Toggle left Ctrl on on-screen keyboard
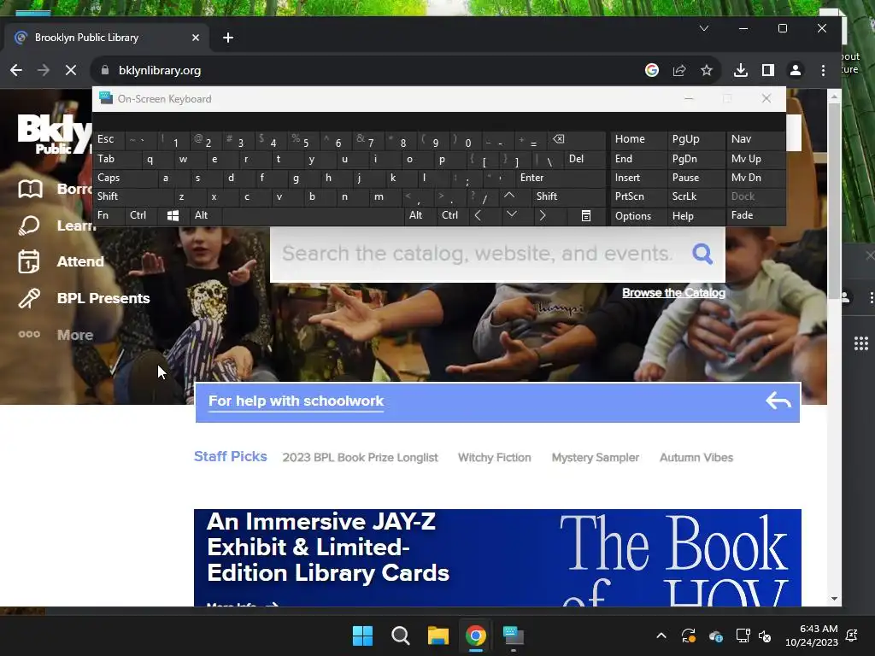875x656 pixels. point(142,215)
